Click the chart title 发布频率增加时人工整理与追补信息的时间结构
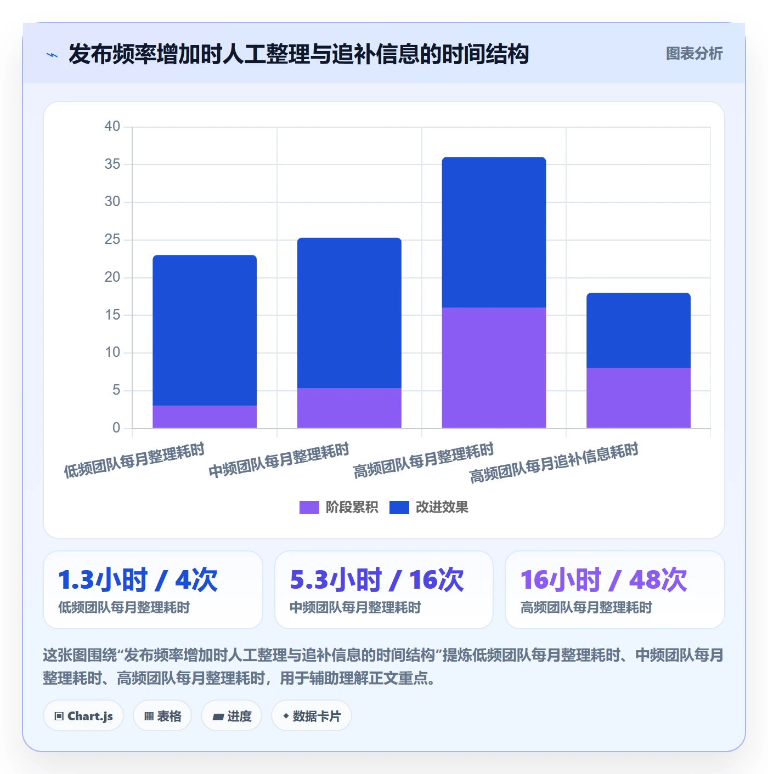Image resolution: width=768 pixels, height=774 pixels. pyautogui.click(x=298, y=54)
